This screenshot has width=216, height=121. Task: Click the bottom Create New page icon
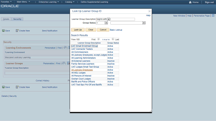pos(17,87)
